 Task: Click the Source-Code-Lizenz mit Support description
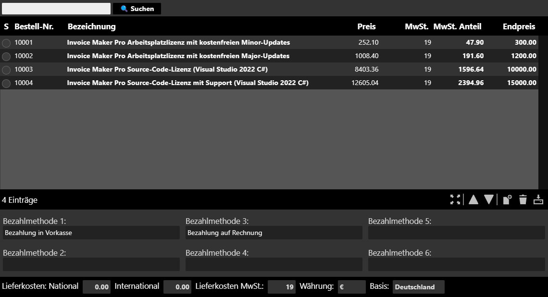pyautogui.click(x=187, y=83)
